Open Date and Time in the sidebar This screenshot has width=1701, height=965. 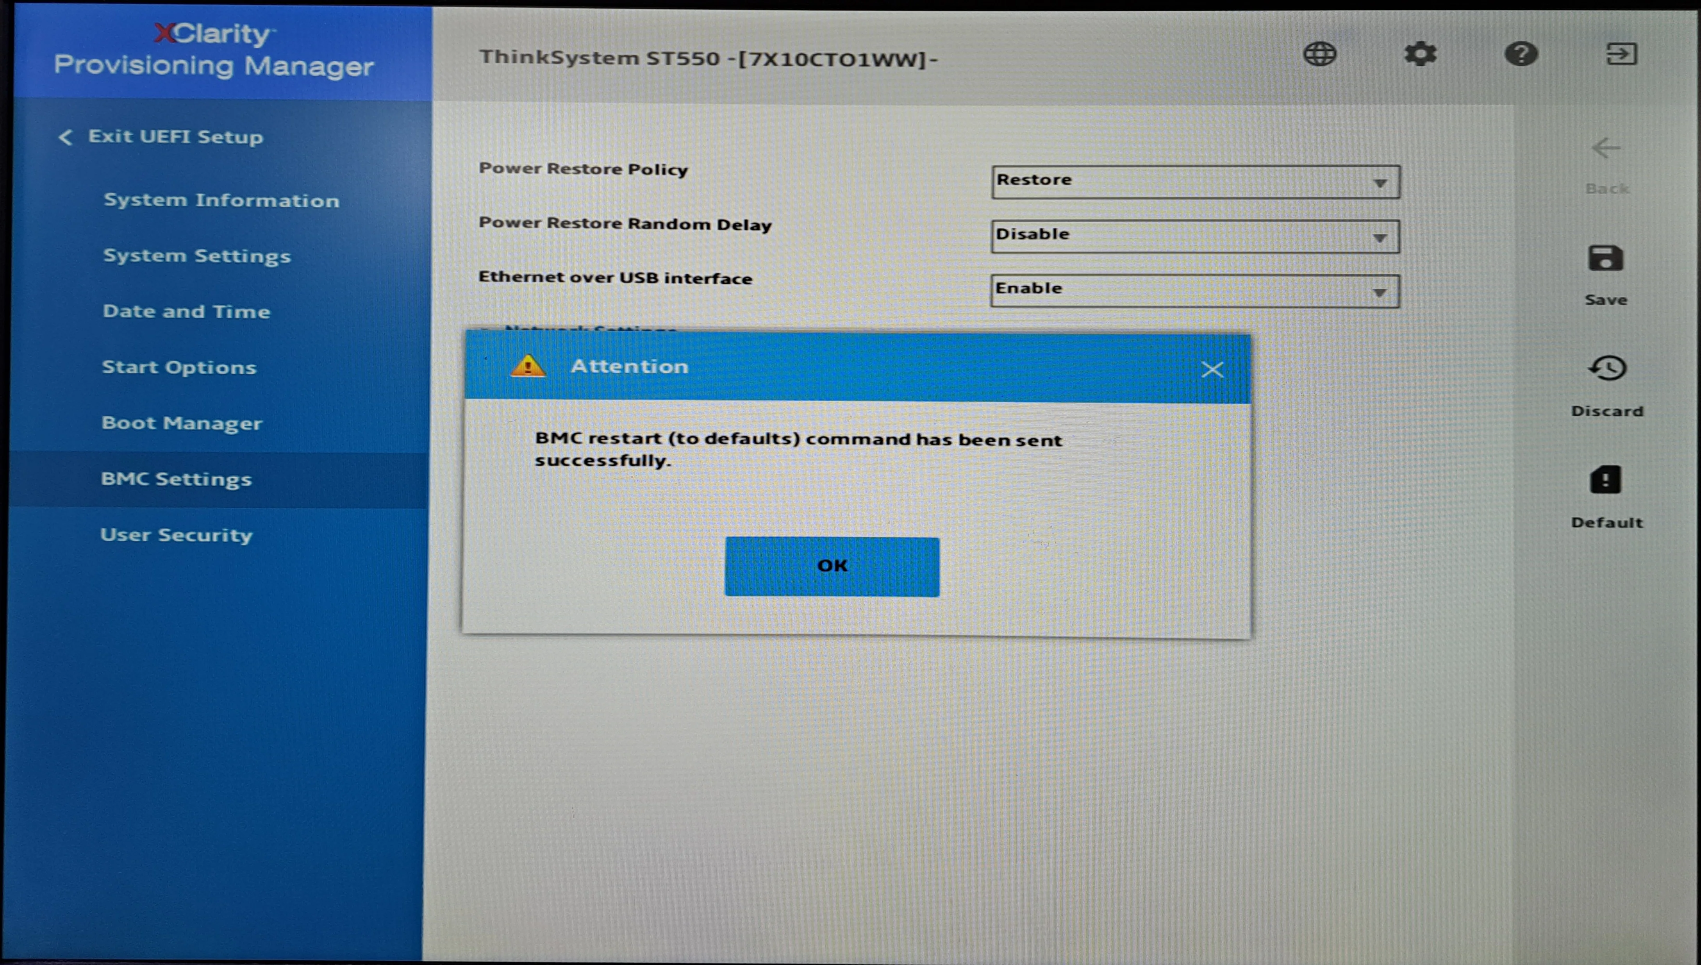pos(186,311)
